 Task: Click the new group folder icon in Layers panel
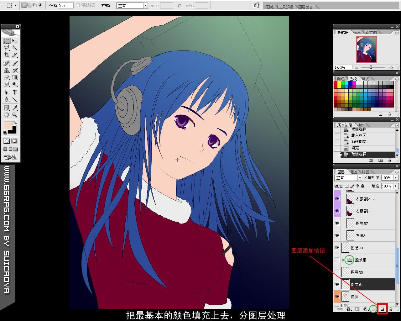(373, 309)
